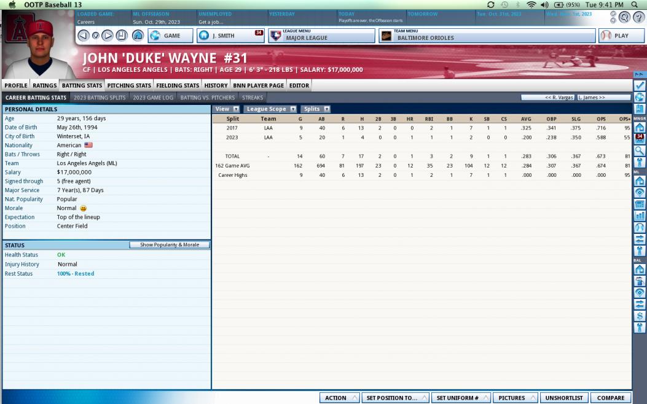This screenshot has width=647, height=404.
Task: Open manager home icon under MNGR
Action: (639, 127)
